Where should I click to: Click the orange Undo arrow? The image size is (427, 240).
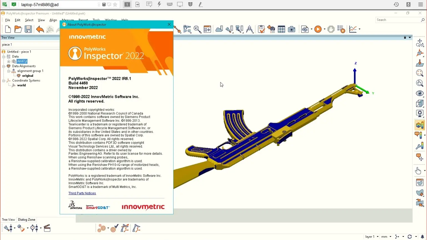point(40,29)
